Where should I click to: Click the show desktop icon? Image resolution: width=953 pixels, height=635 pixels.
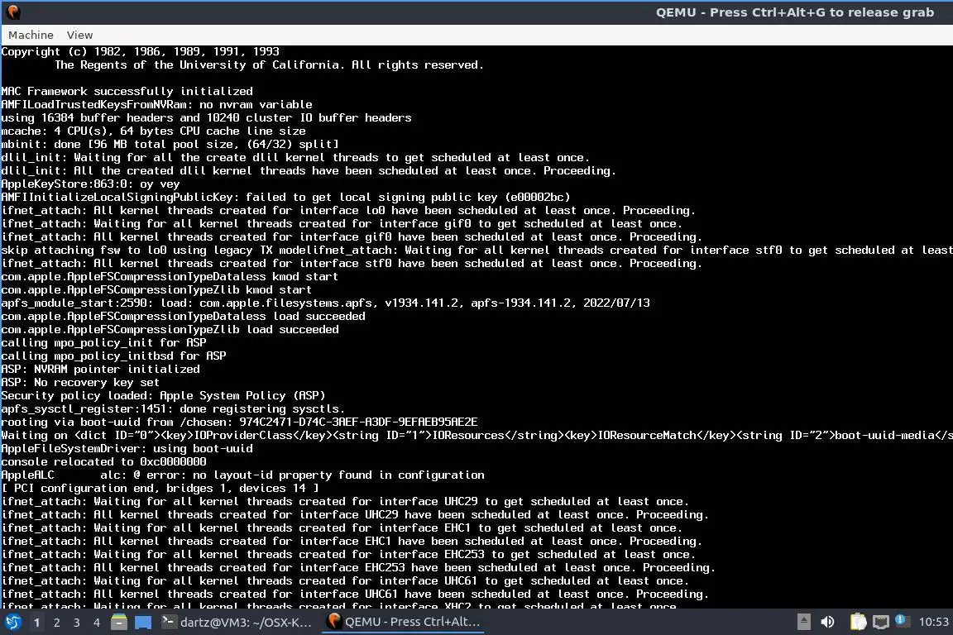[x=143, y=623]
